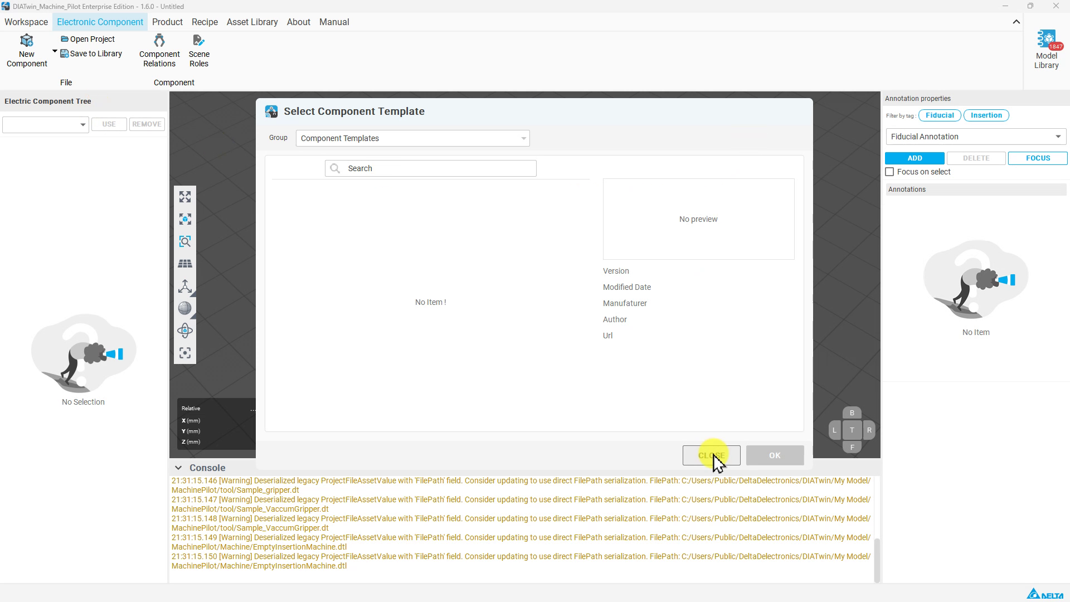Open Scene Roles tool

tap(199, 51)
